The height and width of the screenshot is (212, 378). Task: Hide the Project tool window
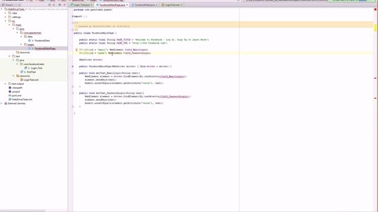[x=64, y=5]
